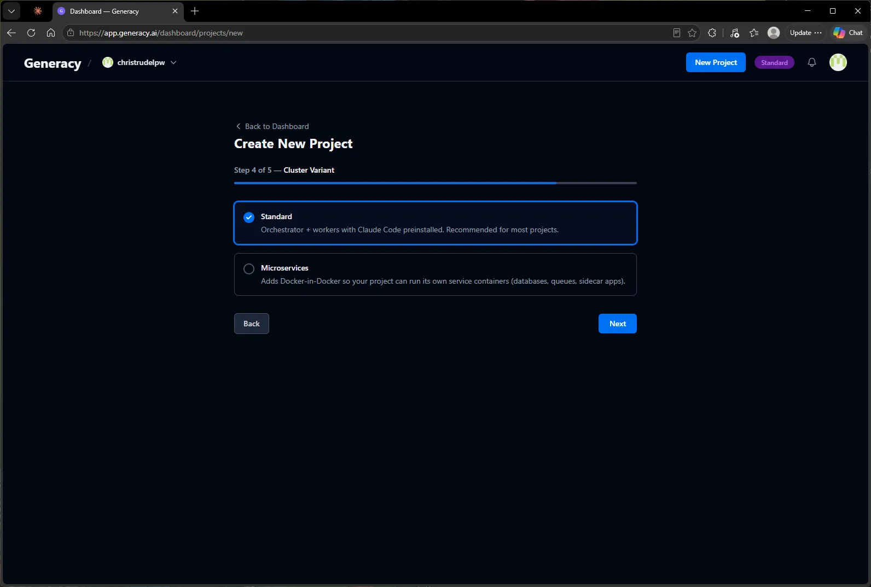
Task: Click the Standard plan badge
Action: (x=774, y=62)
